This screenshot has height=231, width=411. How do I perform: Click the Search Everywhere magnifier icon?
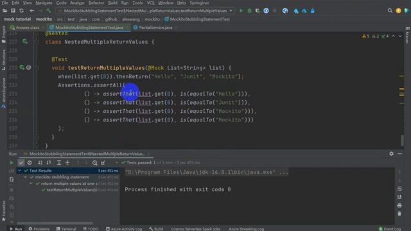pos(390,11)
